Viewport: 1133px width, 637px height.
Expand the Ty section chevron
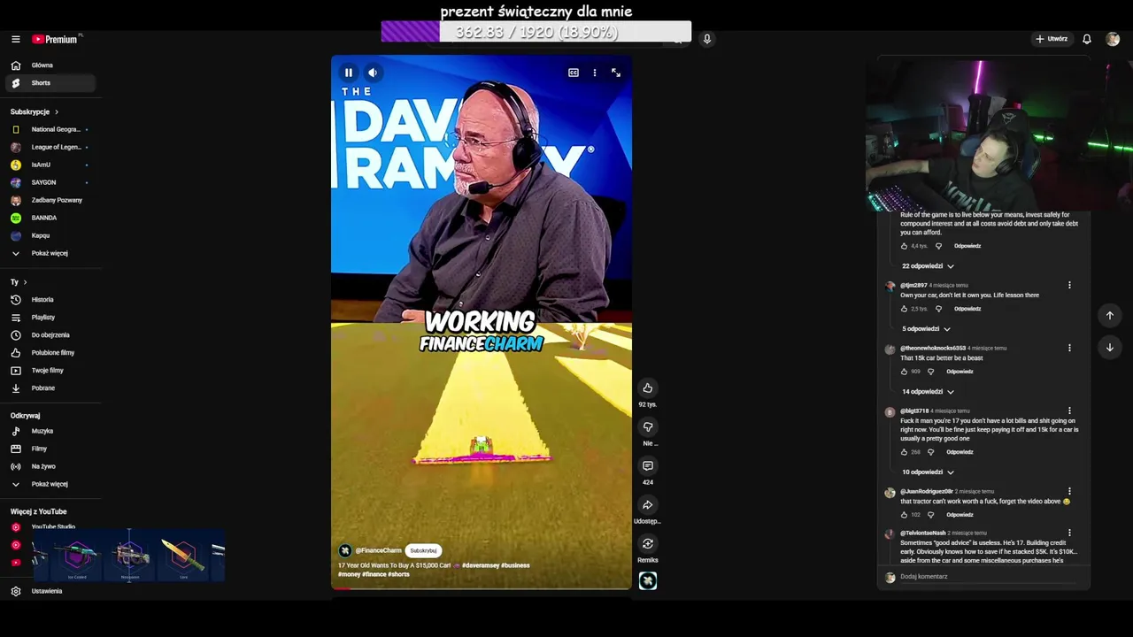25,282
